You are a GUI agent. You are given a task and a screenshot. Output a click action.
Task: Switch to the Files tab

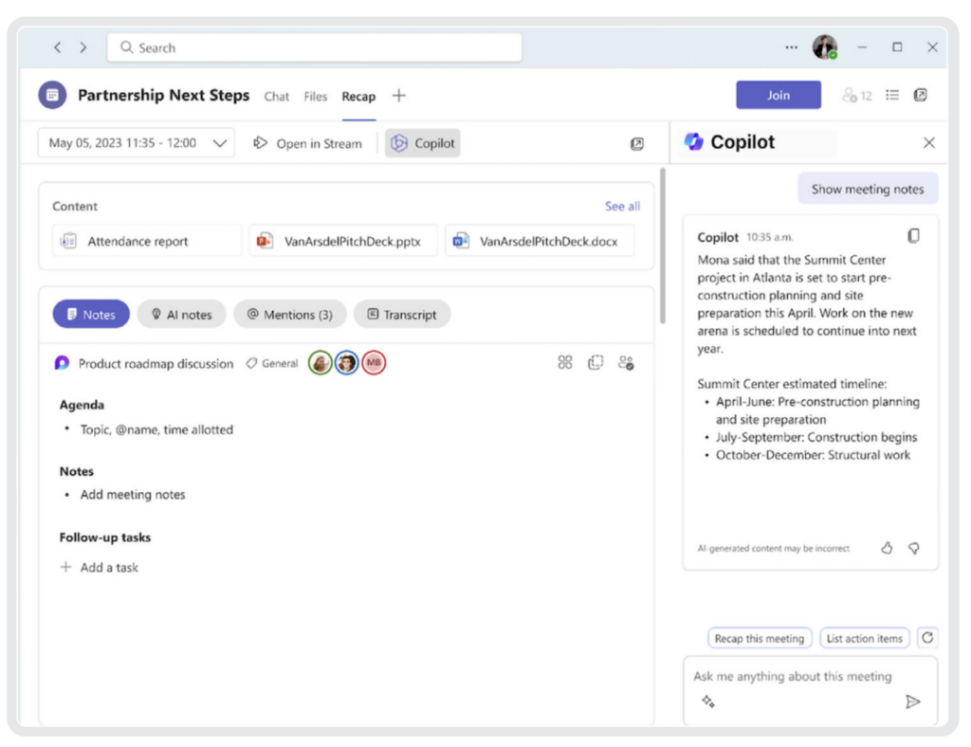[x=315, y=97]
